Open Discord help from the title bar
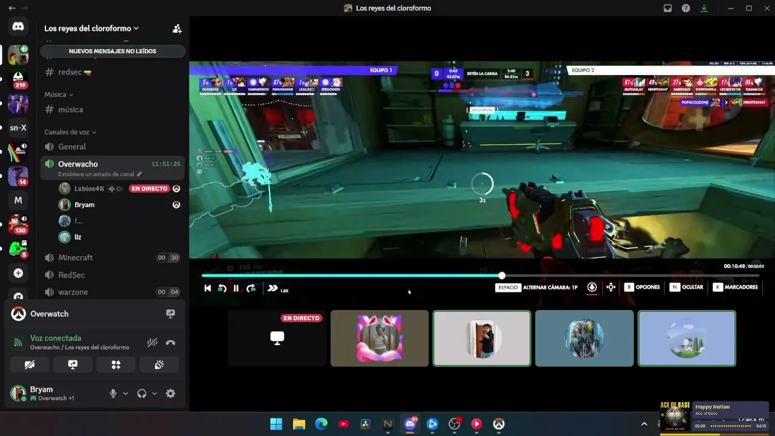Screen dimensions: 775x436 tap(686, 8)
